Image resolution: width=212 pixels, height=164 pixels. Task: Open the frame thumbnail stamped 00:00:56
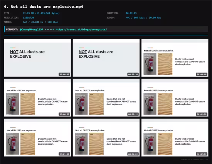[x=37, y=98]
